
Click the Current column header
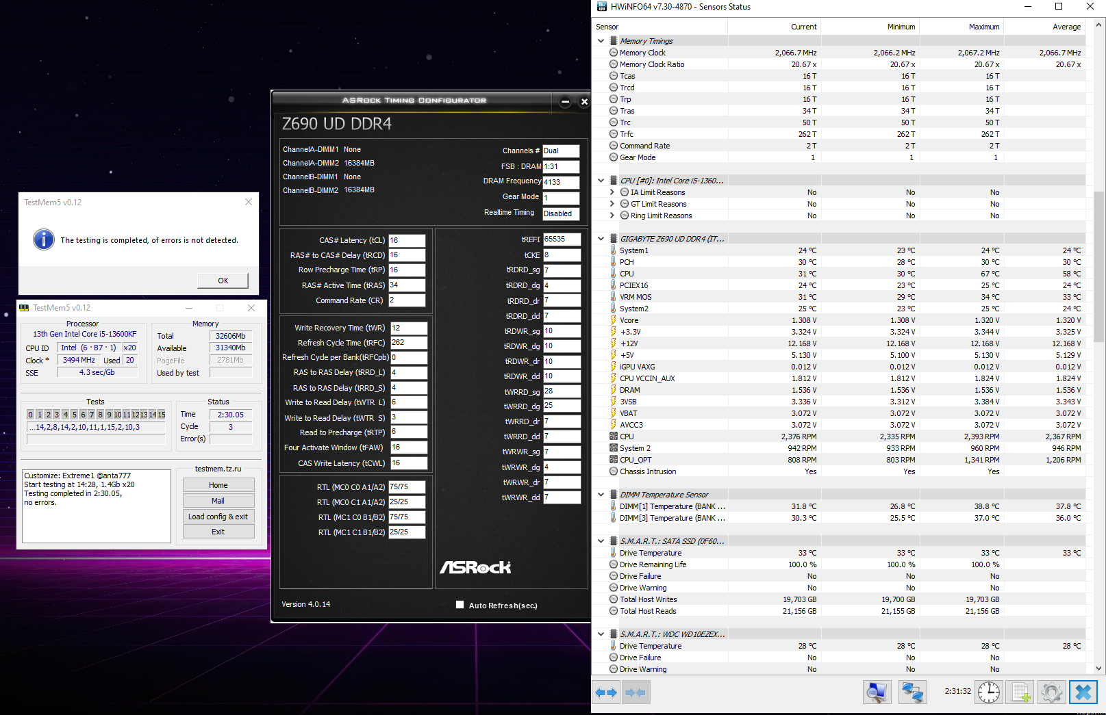tap(774, 27)
